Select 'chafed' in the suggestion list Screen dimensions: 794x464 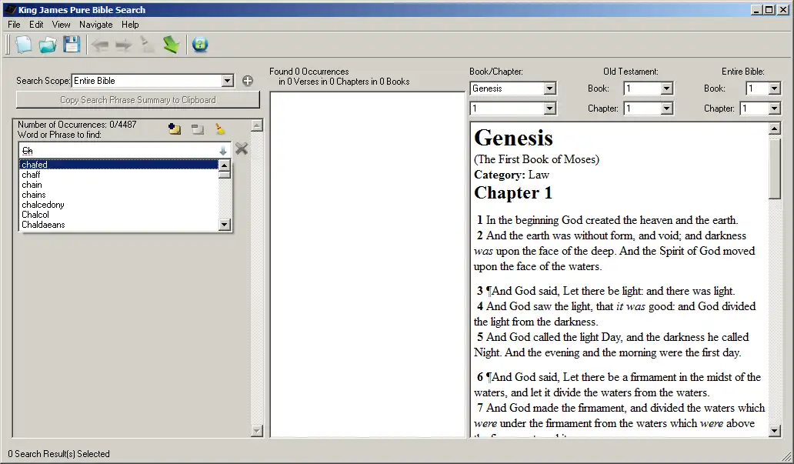pyautogui.click(x=119, y=165)
